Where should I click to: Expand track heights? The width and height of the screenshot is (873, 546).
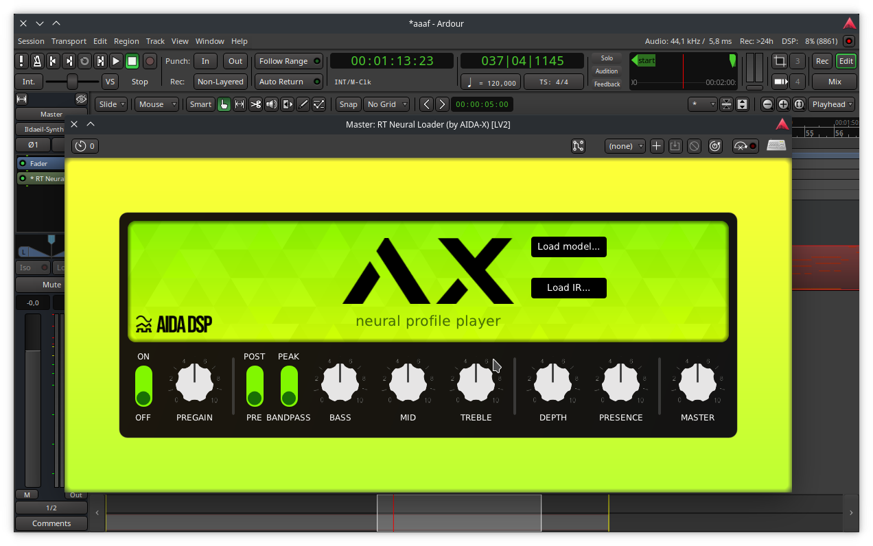coord(742,104)
